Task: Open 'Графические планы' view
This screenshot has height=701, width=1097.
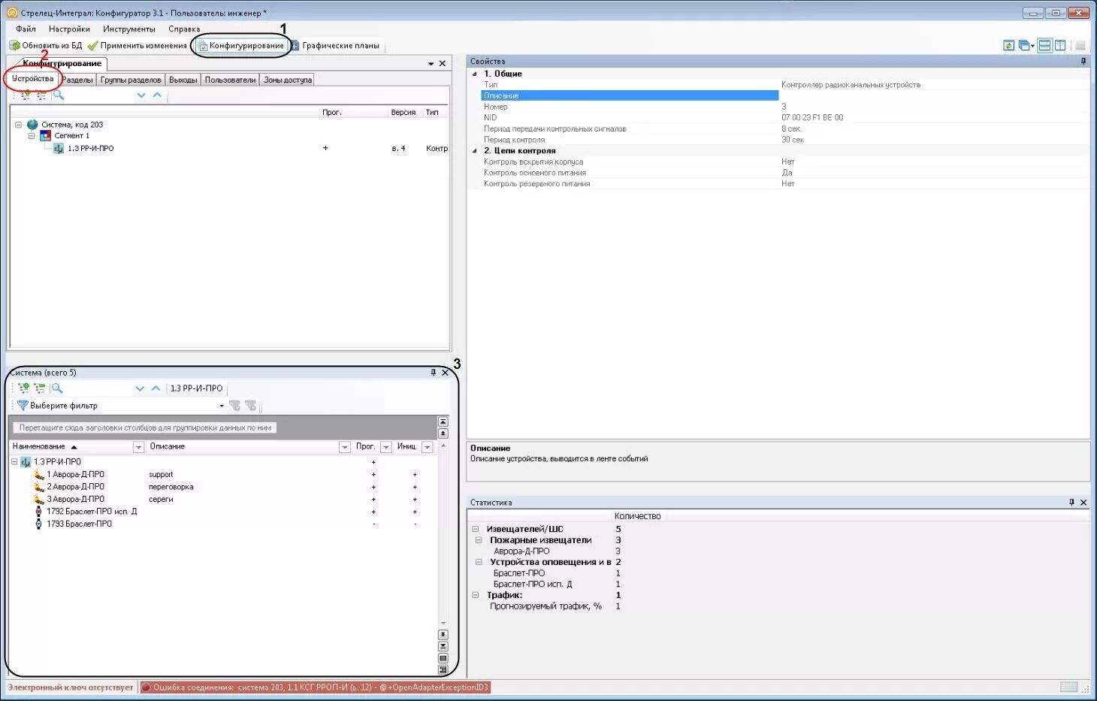Action: pyautogui.click(x=335, y=46)
